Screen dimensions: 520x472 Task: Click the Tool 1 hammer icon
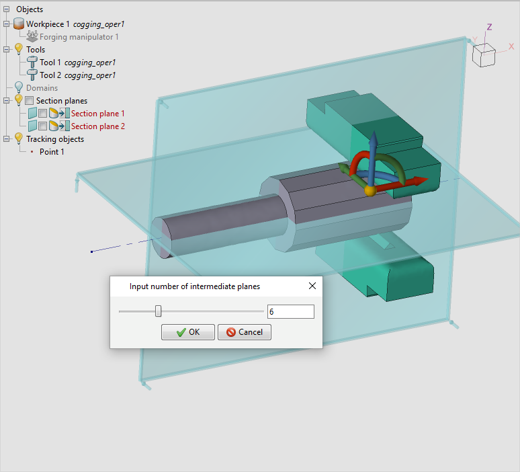(32, 63)
